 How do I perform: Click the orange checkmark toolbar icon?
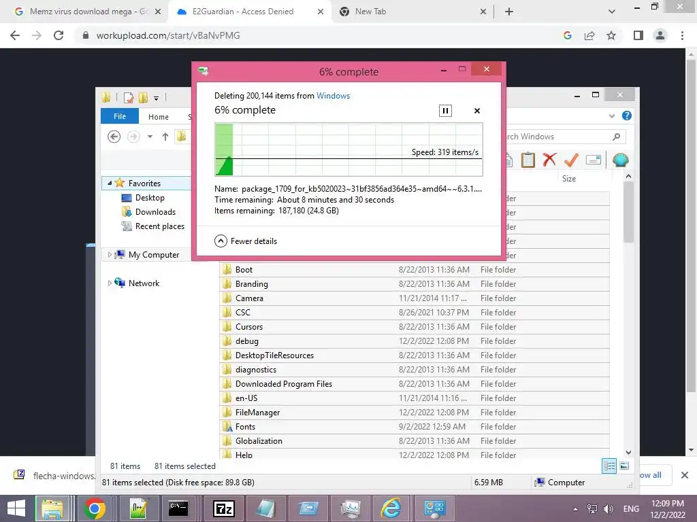click(571, 160)
